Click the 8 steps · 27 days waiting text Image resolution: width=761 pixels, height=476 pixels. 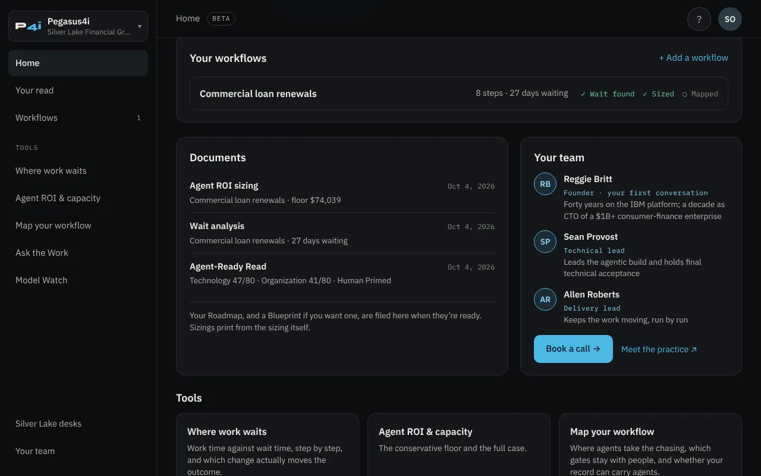pyautogui.click(x=521, y=93)
